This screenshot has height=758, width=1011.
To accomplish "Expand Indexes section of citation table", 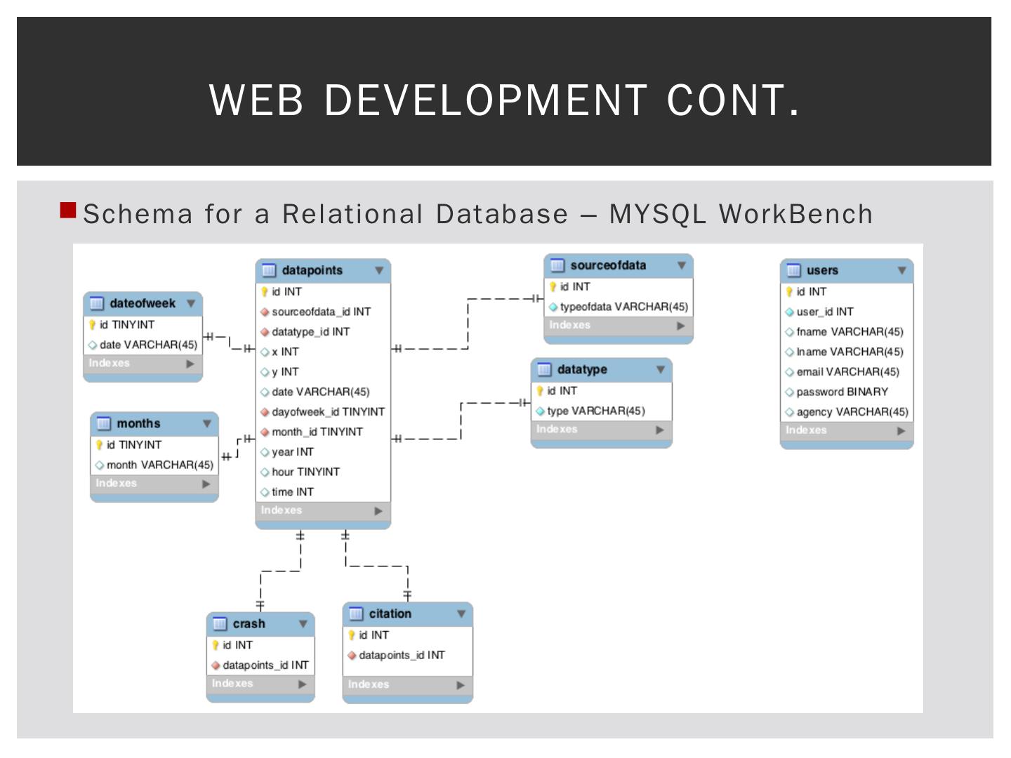I will click(461, 685).
